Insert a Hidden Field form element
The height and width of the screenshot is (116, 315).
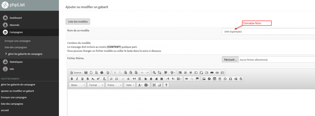click(x=222, y=72)
